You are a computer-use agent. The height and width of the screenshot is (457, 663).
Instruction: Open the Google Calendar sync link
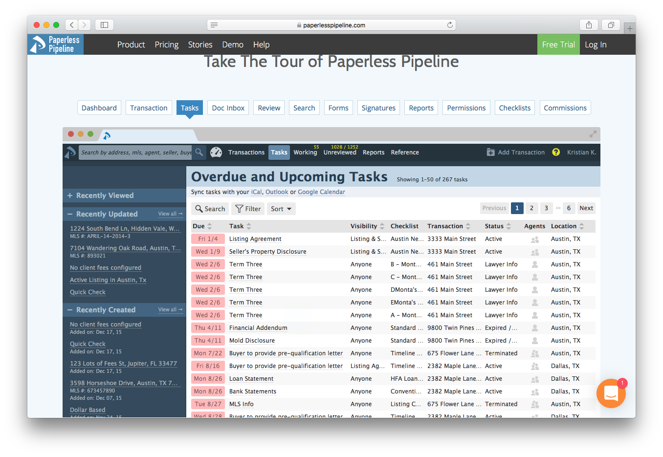321,192
